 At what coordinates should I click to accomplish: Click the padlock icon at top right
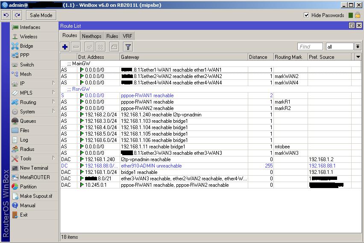coord(358,15)
